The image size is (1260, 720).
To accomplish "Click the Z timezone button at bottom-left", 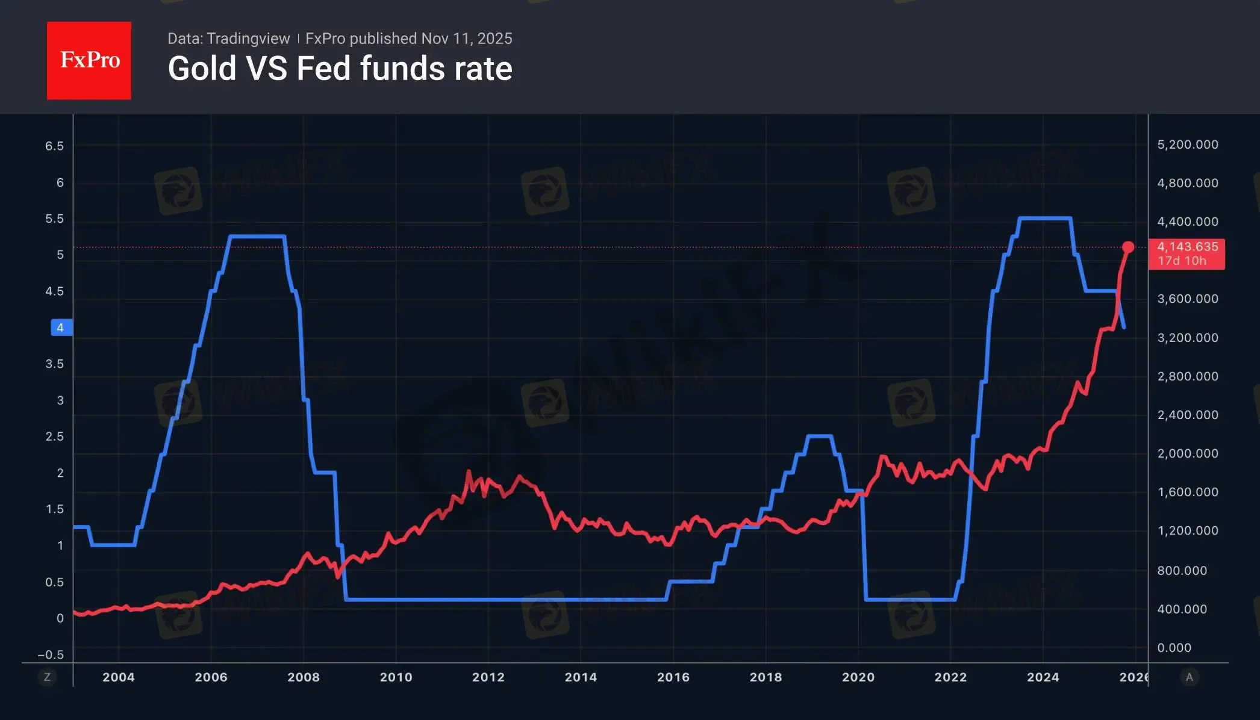I will [47, 677].
